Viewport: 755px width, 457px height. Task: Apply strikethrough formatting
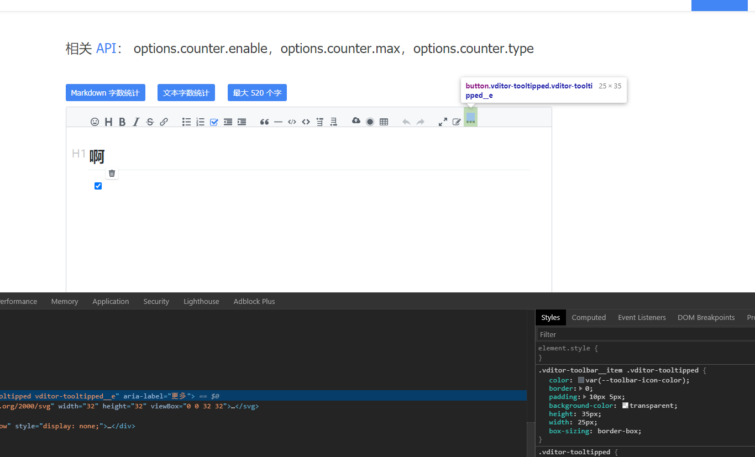(x=150, y=122)
